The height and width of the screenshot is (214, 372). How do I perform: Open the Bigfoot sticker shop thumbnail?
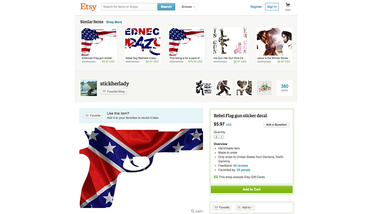[224, 88]
